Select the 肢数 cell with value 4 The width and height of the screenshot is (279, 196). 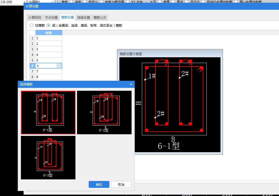coord(49,55)
